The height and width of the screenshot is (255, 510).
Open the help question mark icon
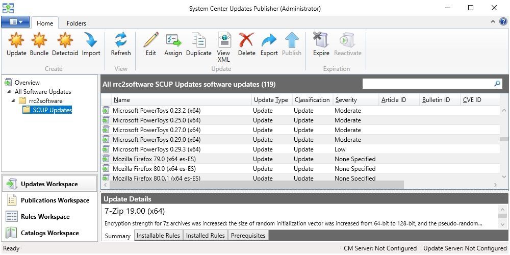[x=503, y=22]
